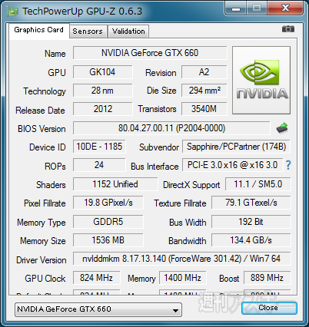
Task: Select Pixel Fillrate '19.8 GPixel/s'
Action: click(108, 203)
